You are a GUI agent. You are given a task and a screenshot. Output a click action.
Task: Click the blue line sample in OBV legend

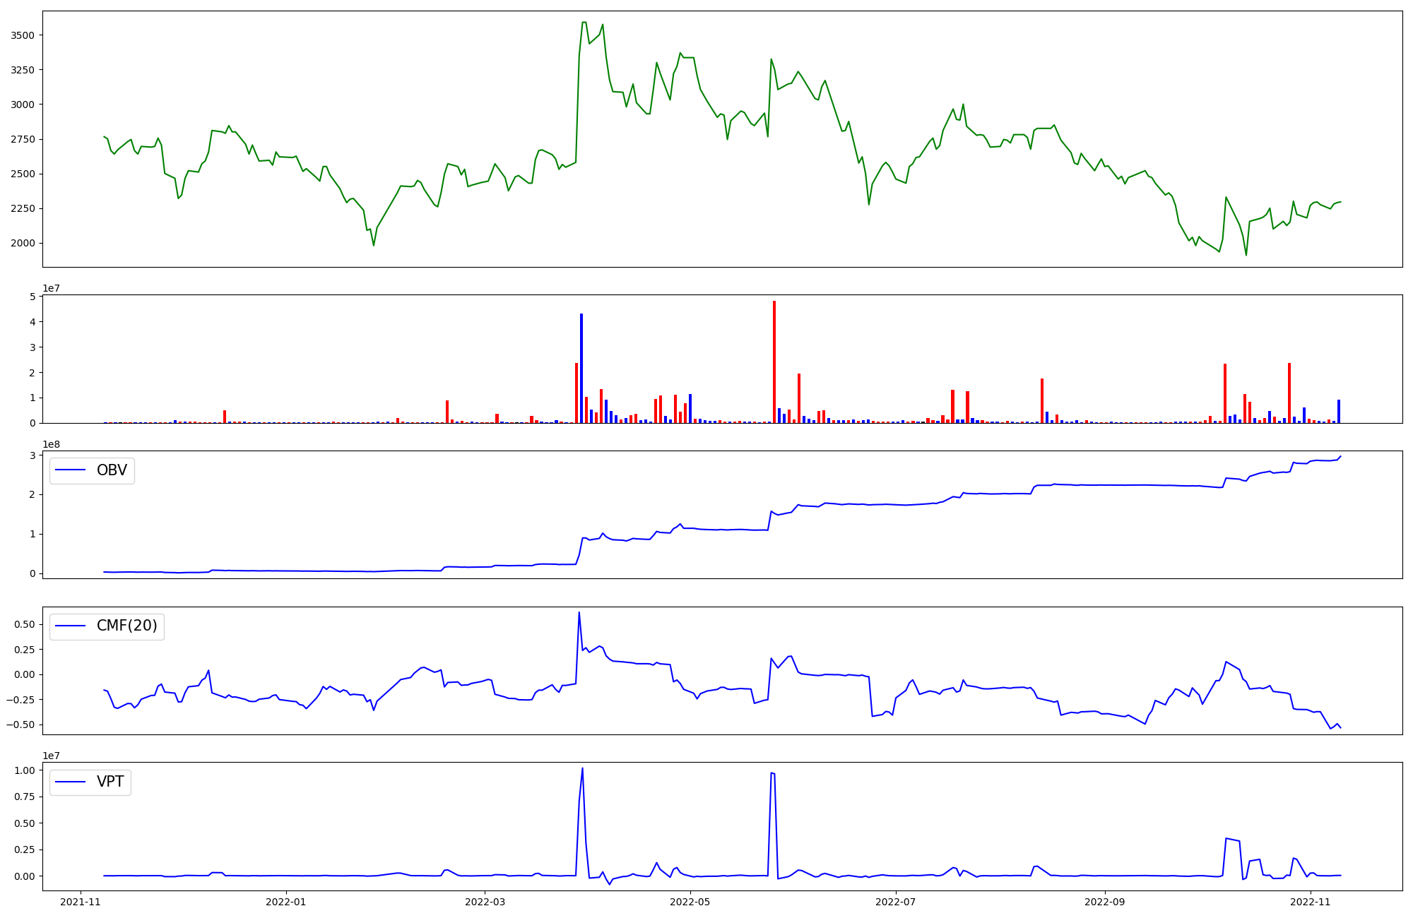tap(71, 470)
